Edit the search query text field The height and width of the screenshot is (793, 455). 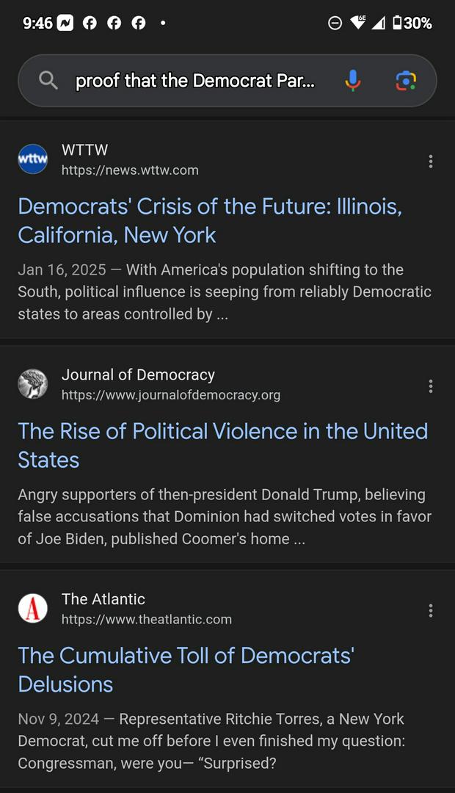pos(195,81)
